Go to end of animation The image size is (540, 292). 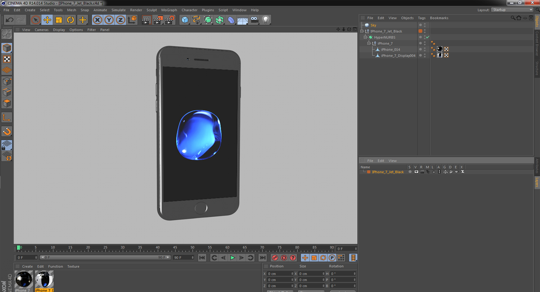pos(262,258)
